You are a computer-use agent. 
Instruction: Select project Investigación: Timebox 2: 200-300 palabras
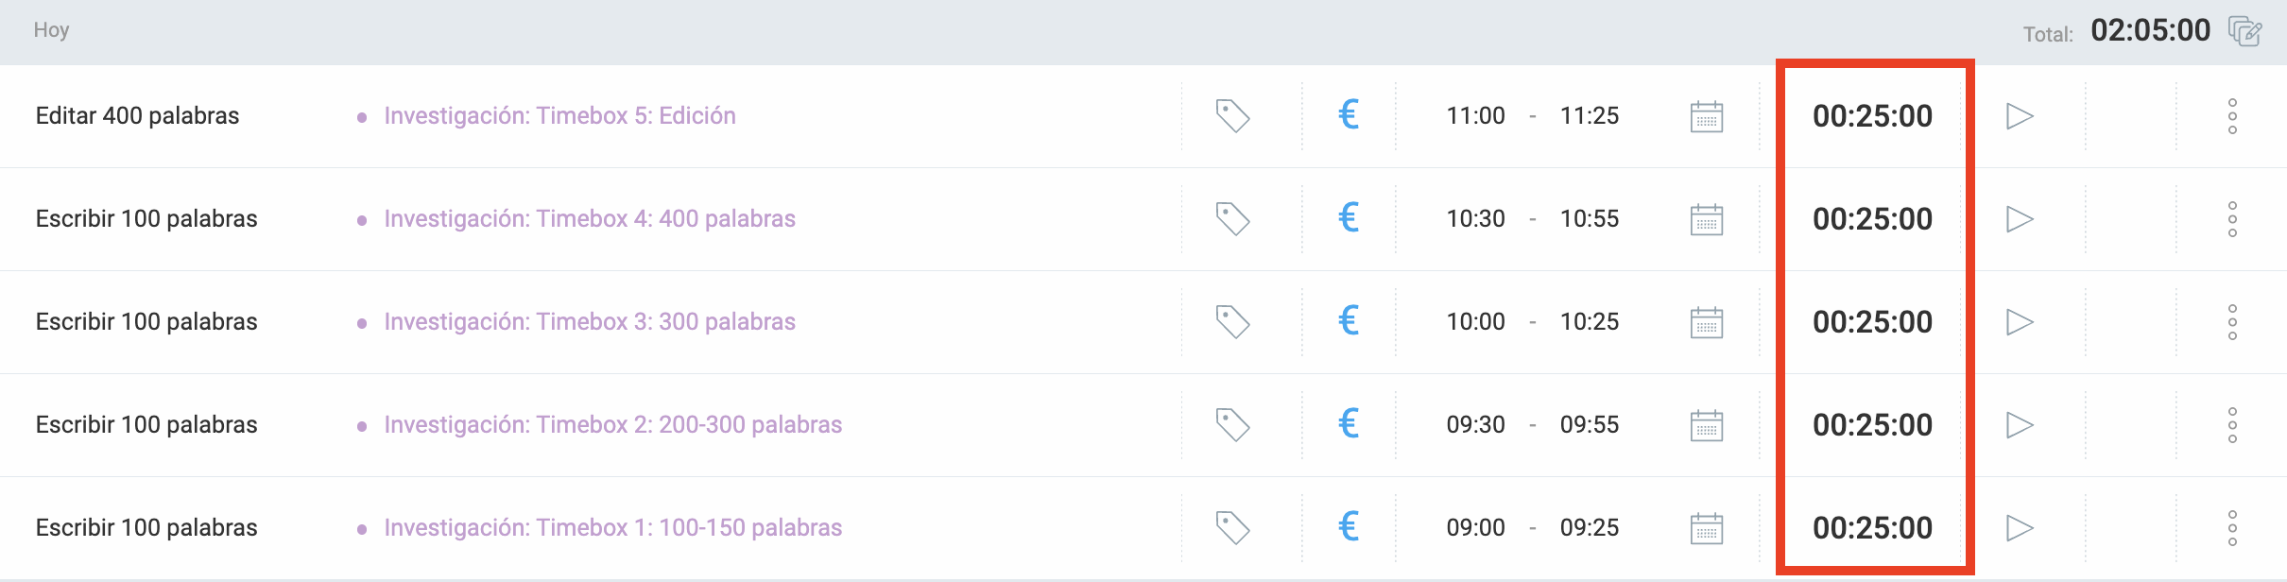[x=612, y=425]
